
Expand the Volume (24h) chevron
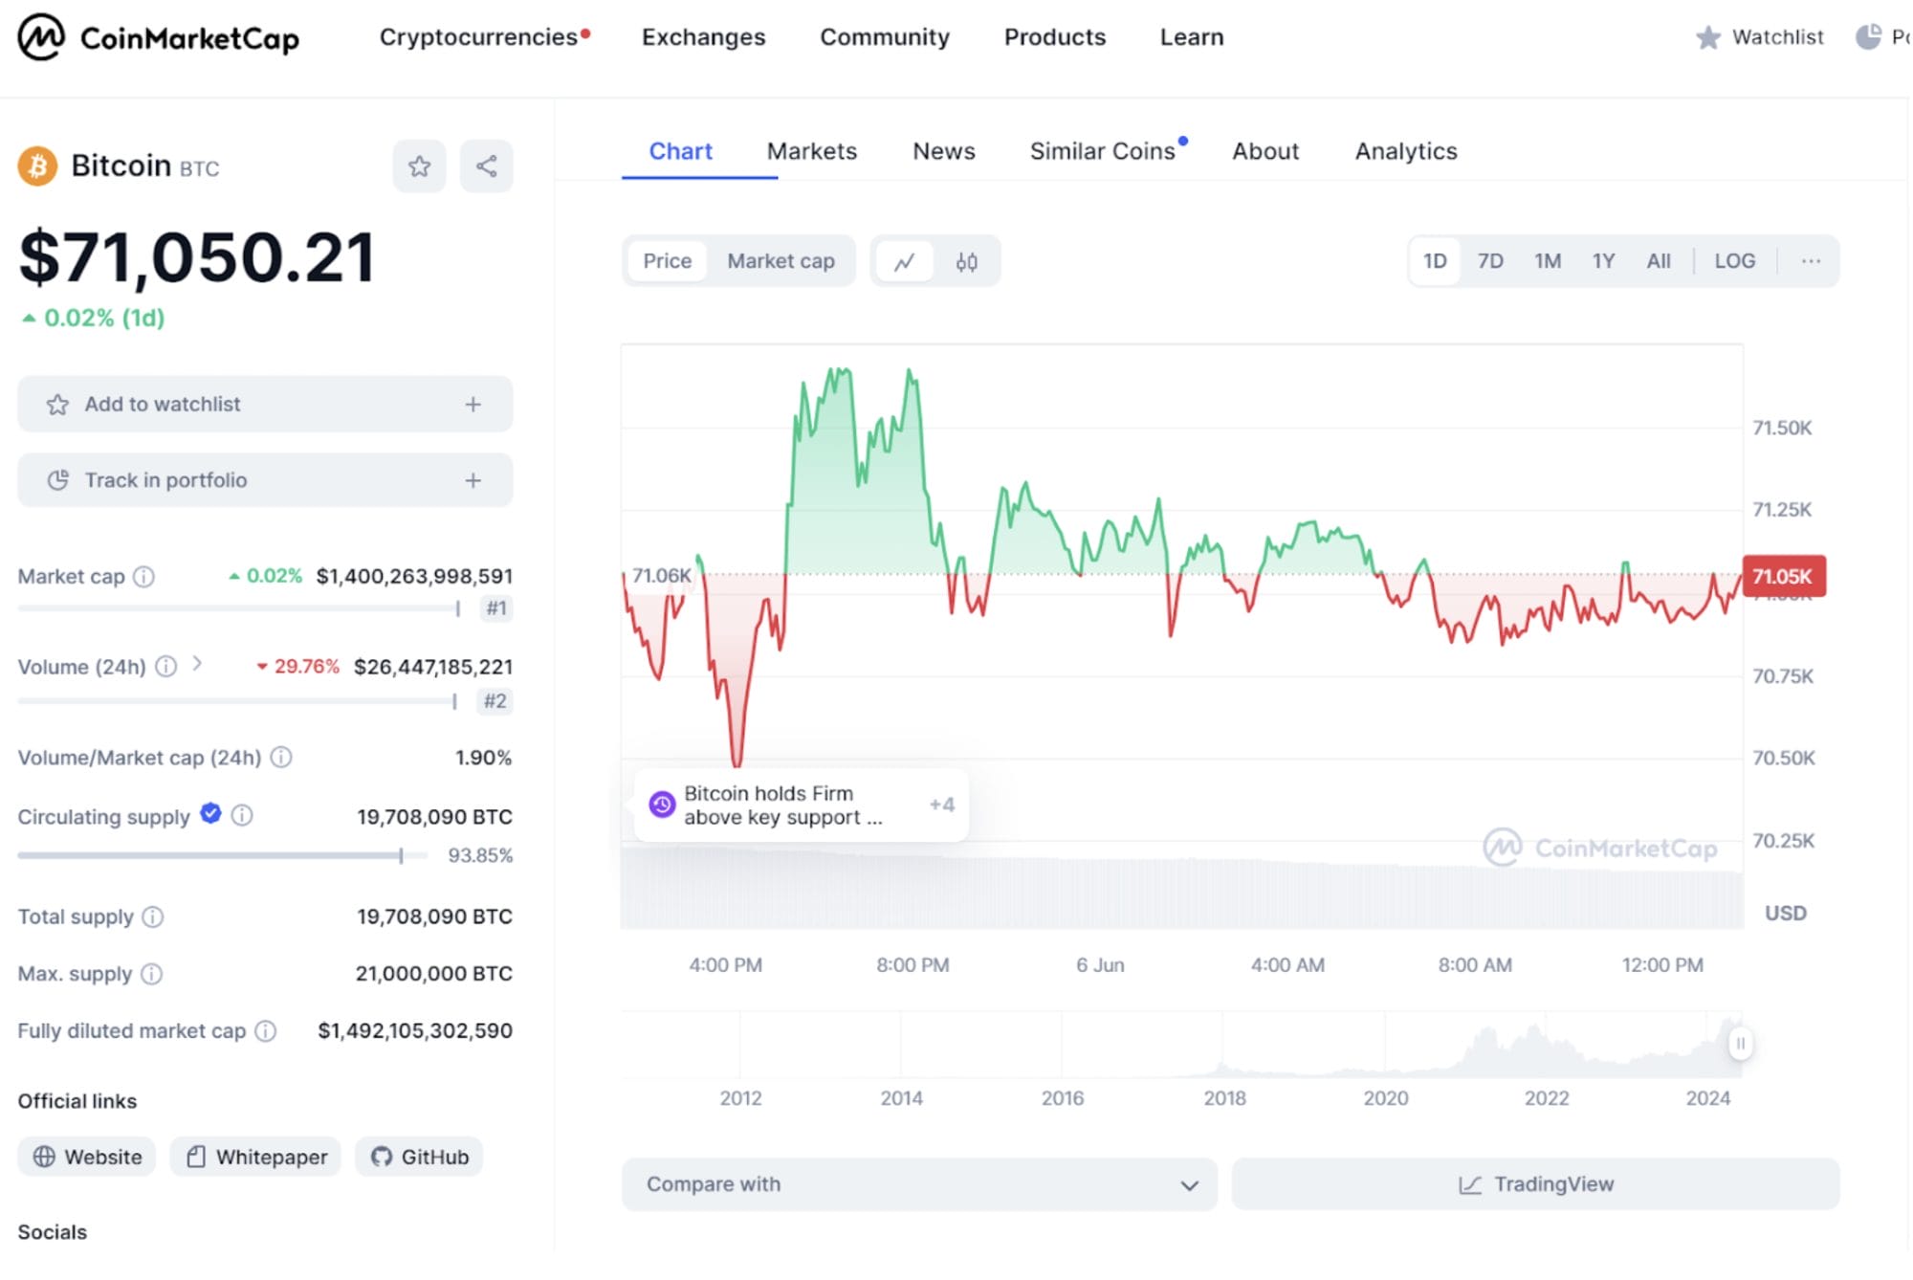[198, 662]
